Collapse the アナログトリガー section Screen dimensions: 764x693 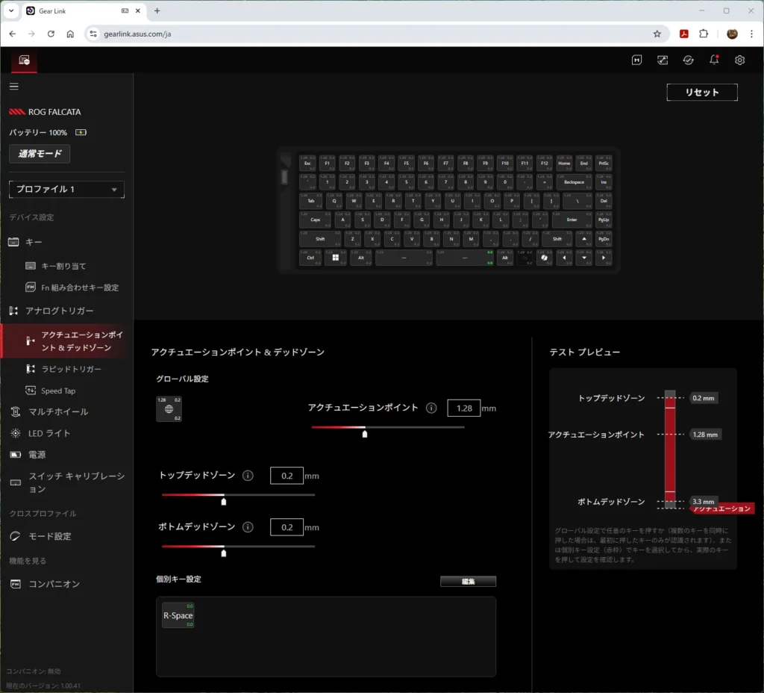pyautogui.click(x=60, y=311)
